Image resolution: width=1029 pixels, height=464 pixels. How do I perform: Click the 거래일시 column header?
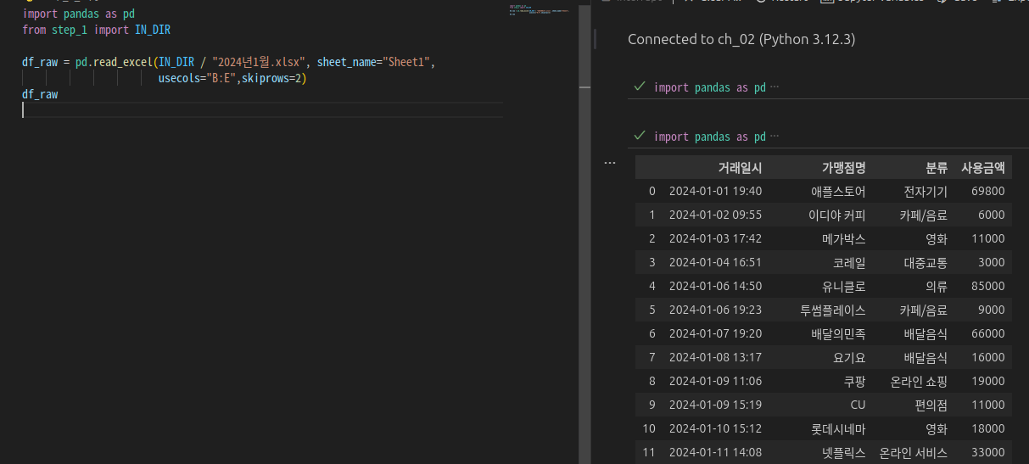[740, 167]
